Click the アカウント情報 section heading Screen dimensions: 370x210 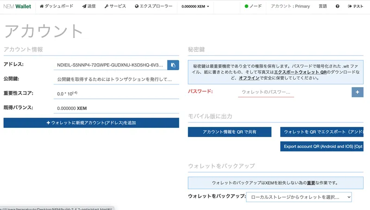click(x=23, y=49)
